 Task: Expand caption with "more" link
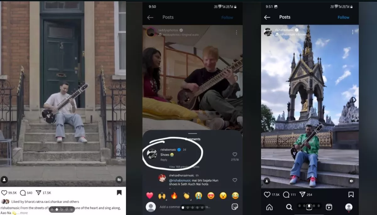coord(24,213)
